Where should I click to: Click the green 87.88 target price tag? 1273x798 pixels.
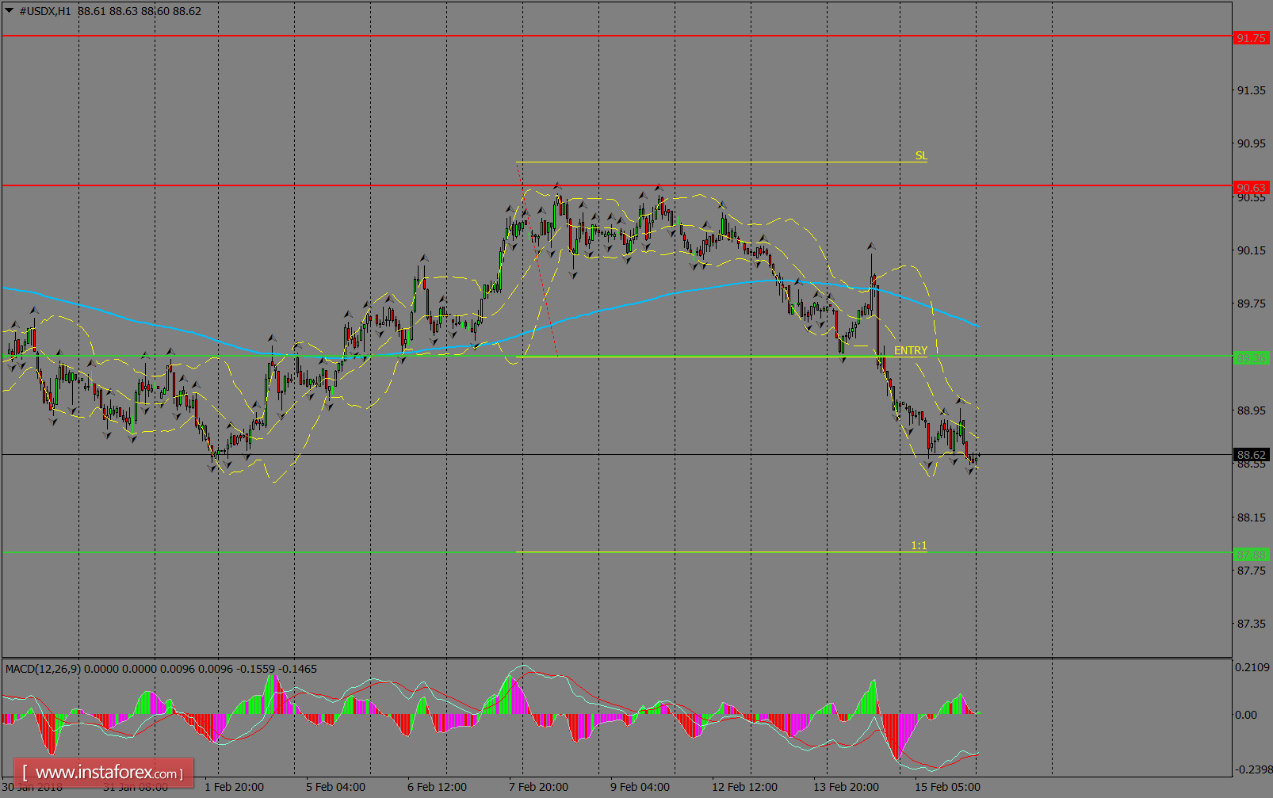(x=1252, y=555)
